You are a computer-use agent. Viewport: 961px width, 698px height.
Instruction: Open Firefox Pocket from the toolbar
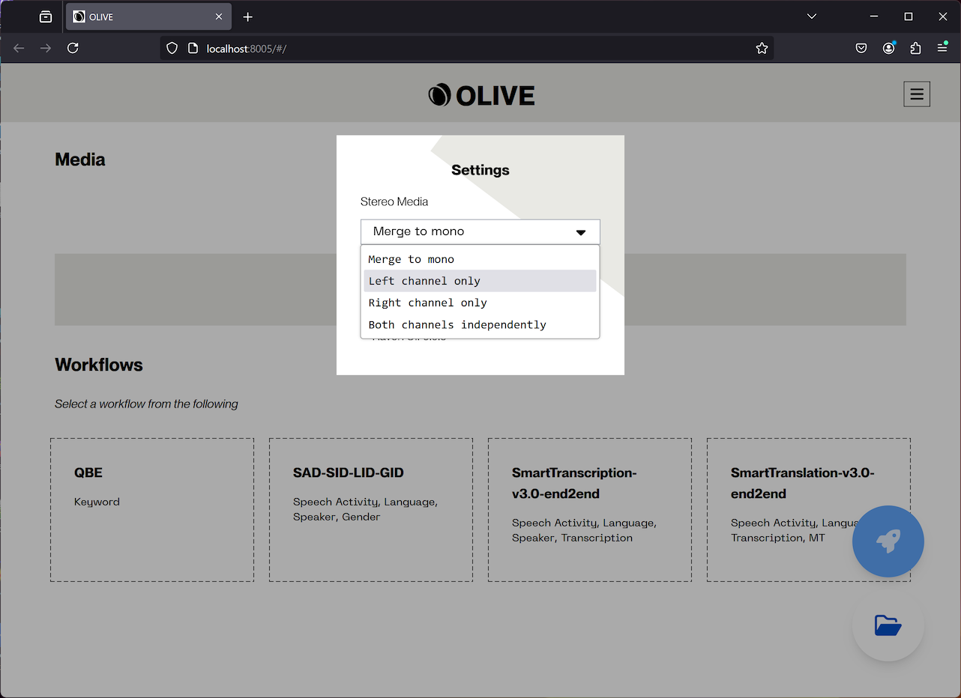coord(861,48)
